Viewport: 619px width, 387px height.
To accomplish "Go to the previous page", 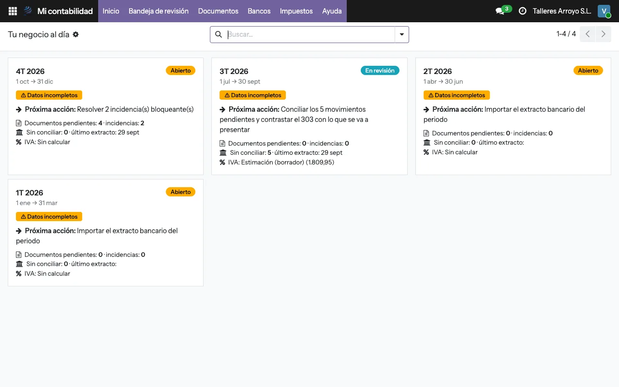I will 588,34.
